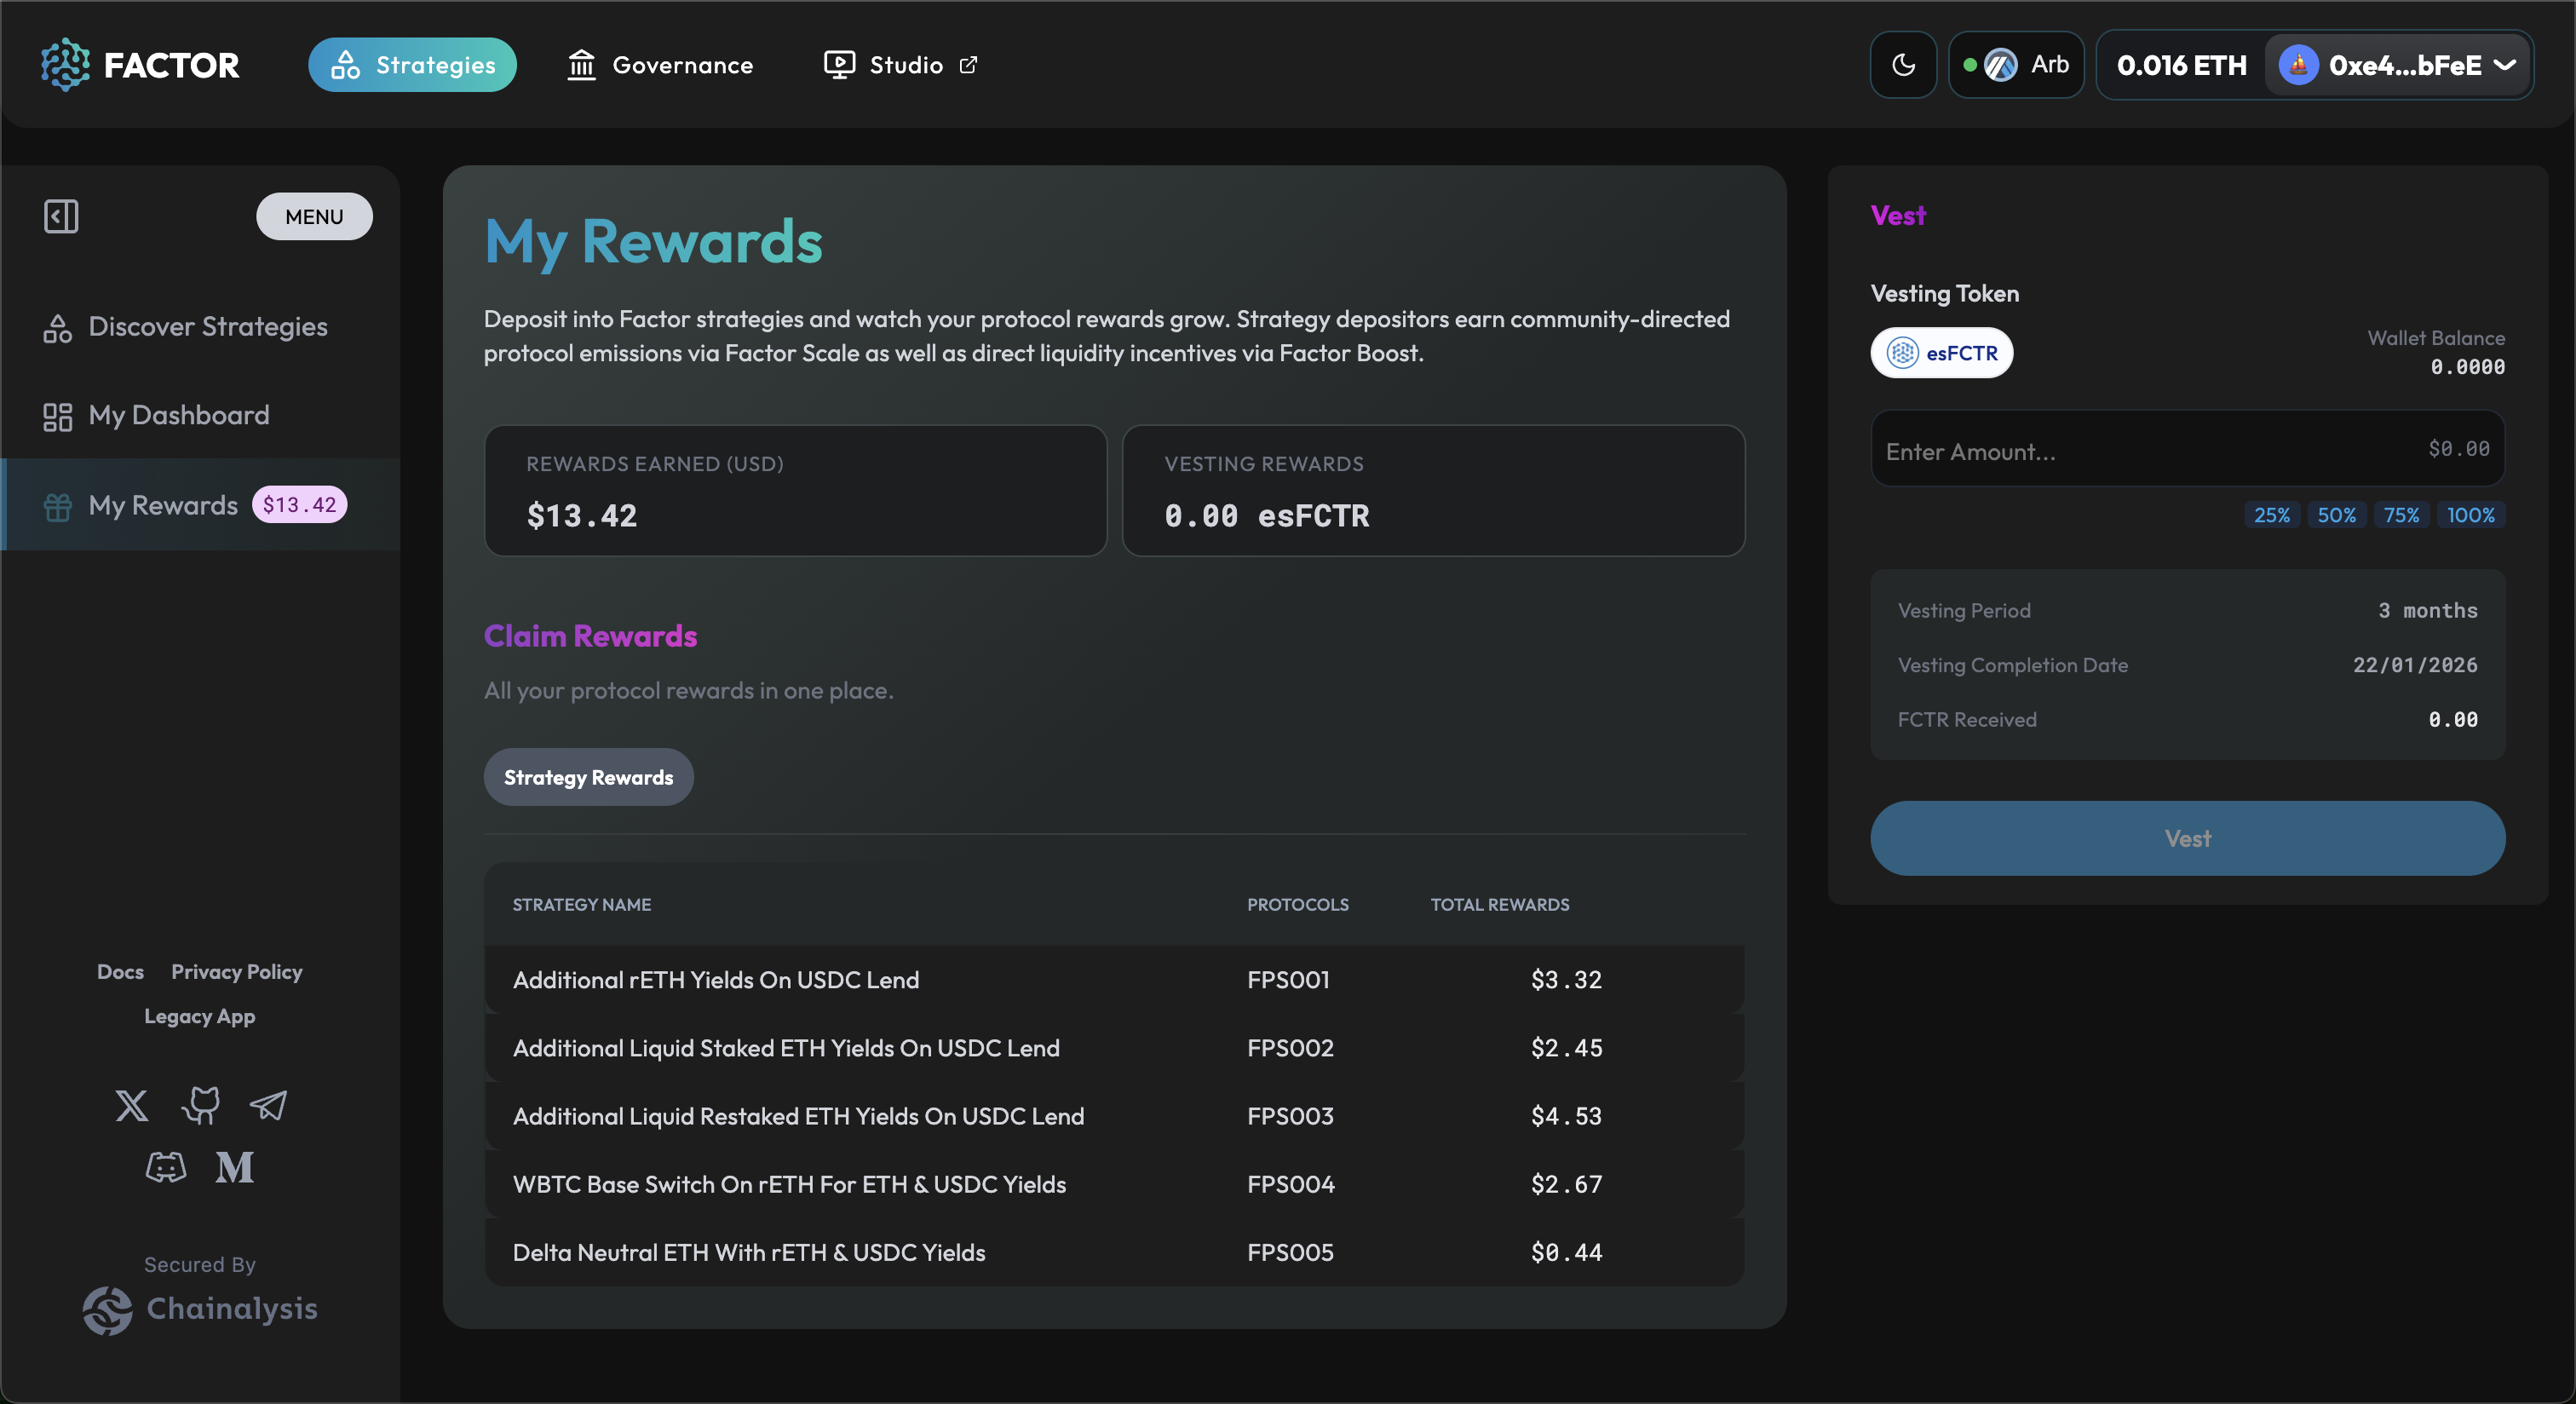Click the Factor logo icon
Screen dimensions: 2576x1404
click(66, 65)
